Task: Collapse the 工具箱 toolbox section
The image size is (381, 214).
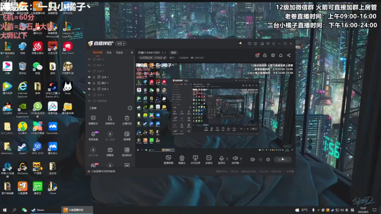Action: tap(130, 108)
